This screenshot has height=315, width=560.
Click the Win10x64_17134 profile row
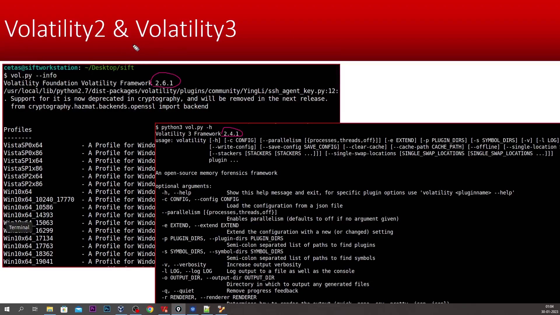(x=79, y=238)
